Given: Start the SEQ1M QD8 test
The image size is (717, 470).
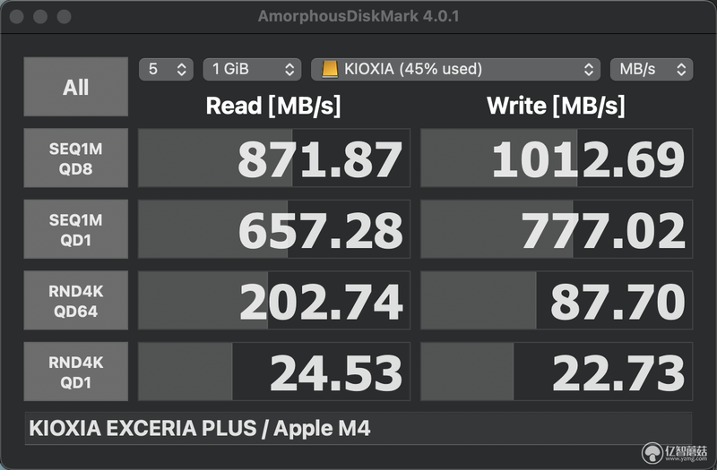Looking at the screenshot, I should 76,158.
